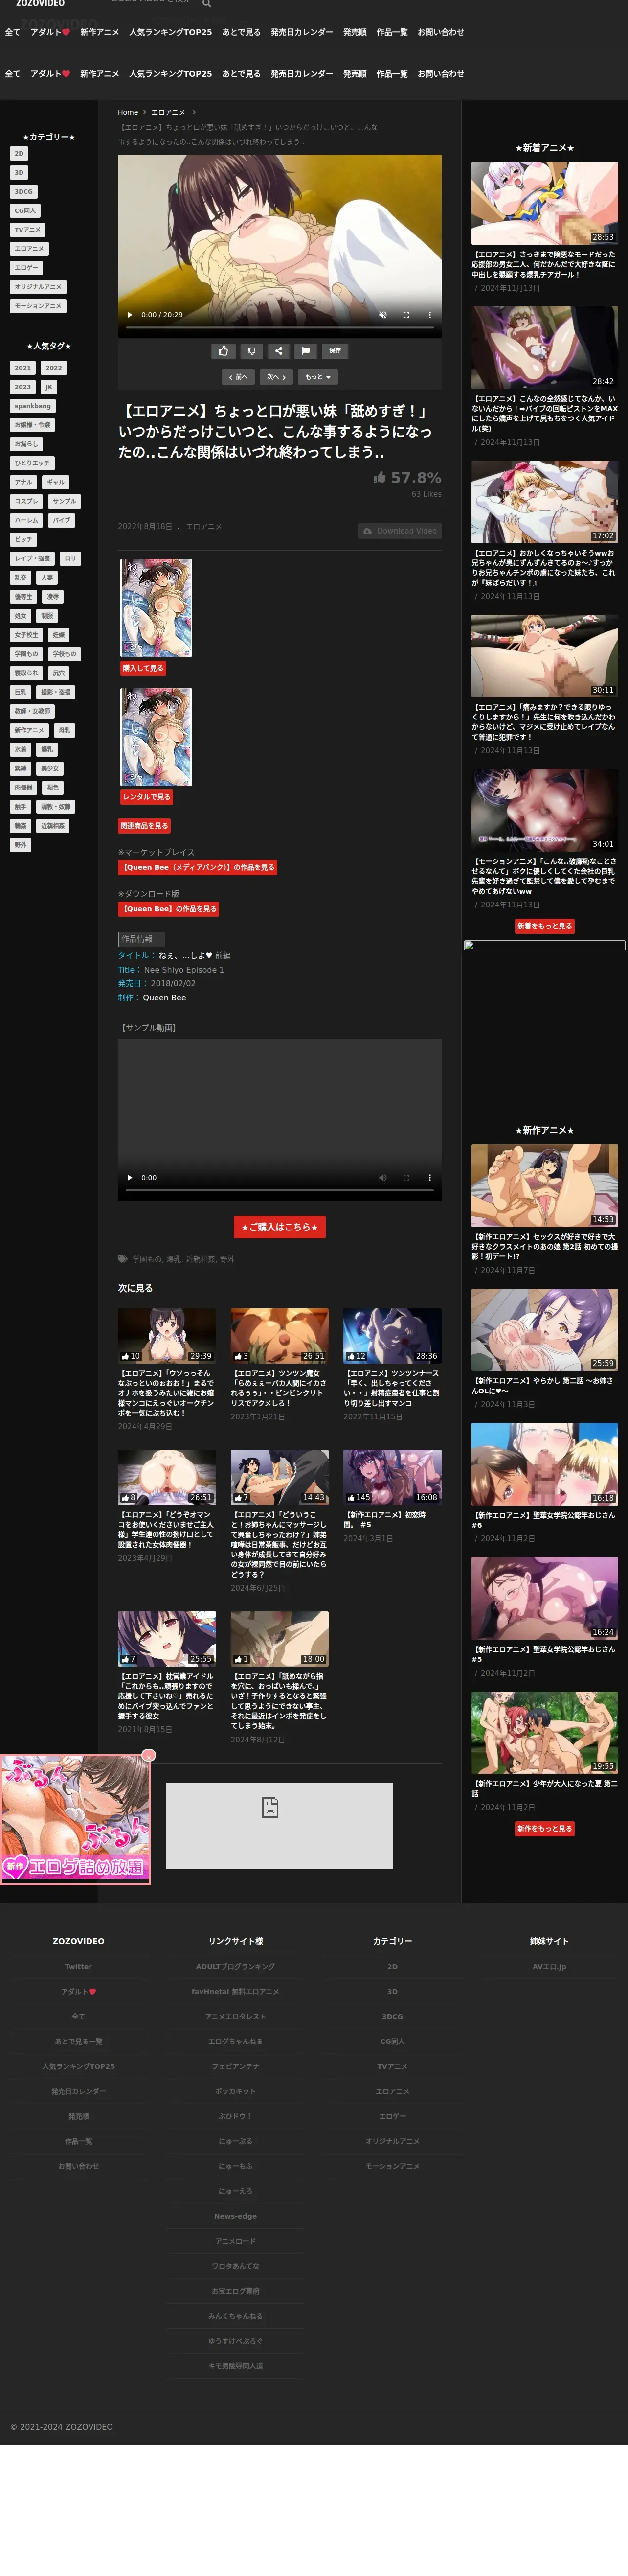
Task: Close the floating bottom-left ad banner
Action: [149, 1755]
